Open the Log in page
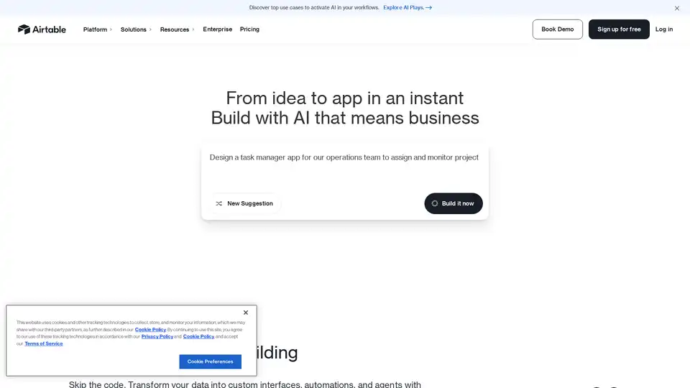This screenshot has width=690, height=388. pyautogui.click(x=663, y=29)
